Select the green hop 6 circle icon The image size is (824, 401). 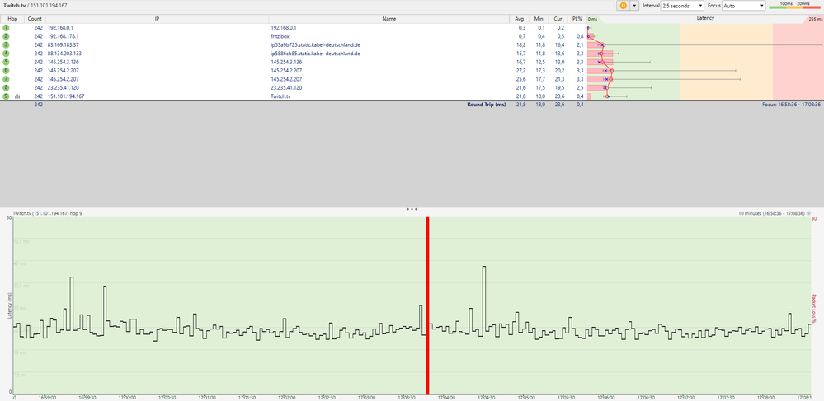pyautogui.click(x=6, y=70)
